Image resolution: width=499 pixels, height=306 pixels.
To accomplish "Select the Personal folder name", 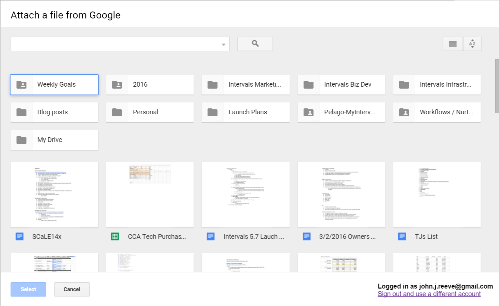I will pyautogui.click(x=146, y=112).
